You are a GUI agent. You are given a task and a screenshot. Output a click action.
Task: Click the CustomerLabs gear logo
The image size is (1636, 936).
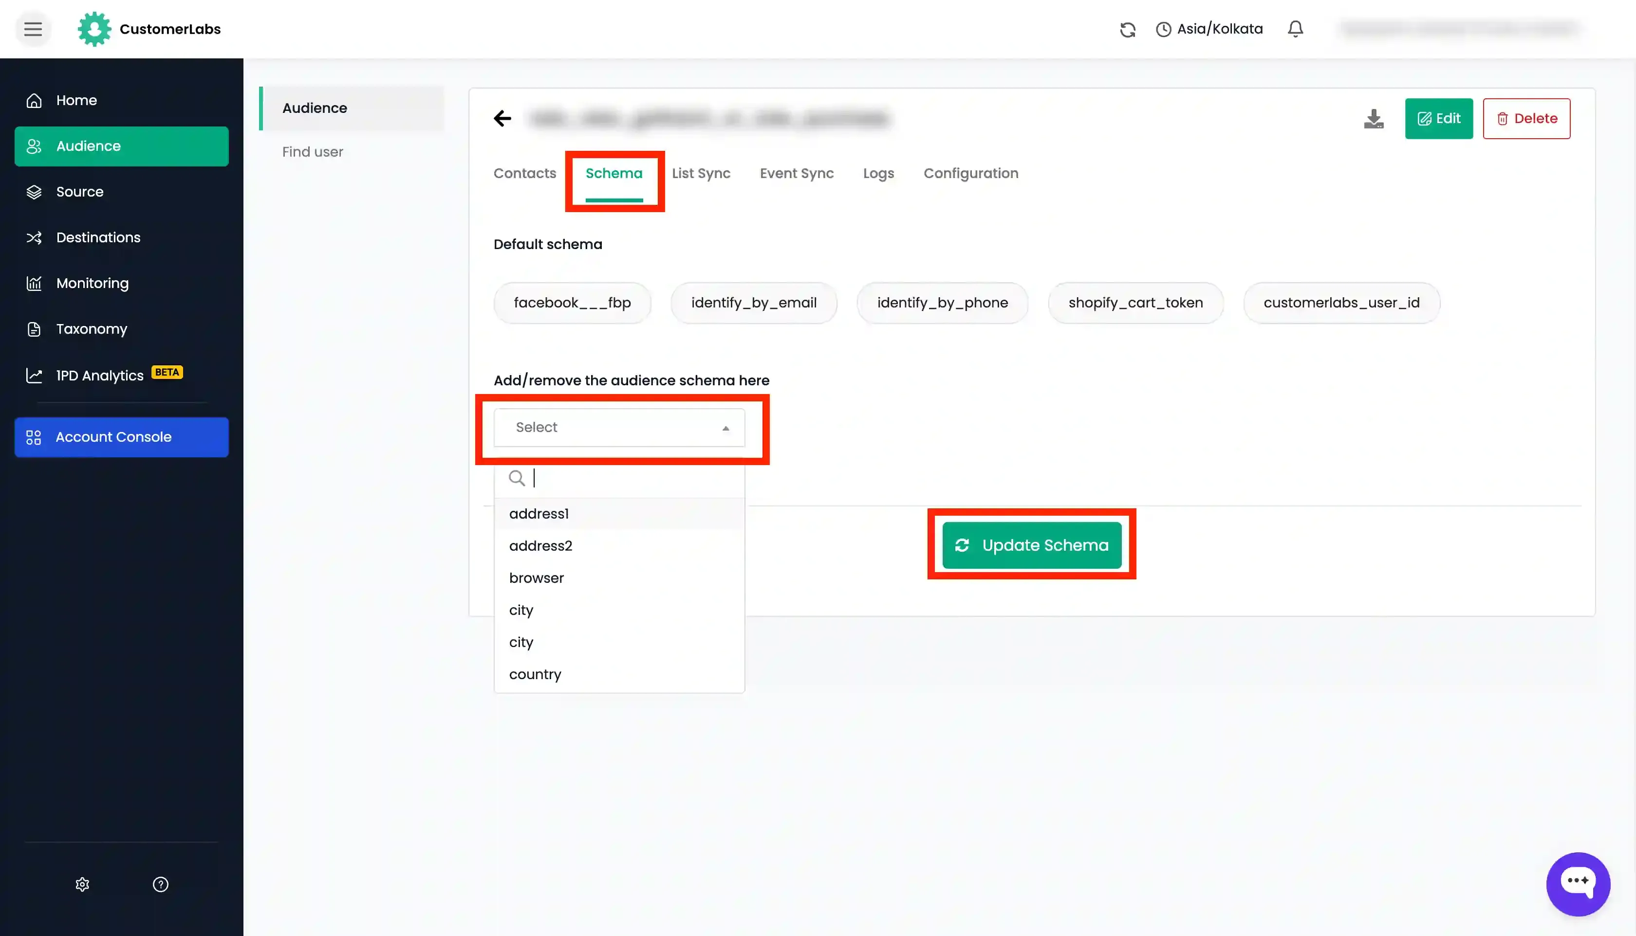pyautogui.click(x=94, y=29)
